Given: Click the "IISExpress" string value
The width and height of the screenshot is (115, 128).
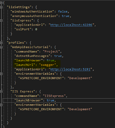Looking at the screenshot, I should [54, 96].
